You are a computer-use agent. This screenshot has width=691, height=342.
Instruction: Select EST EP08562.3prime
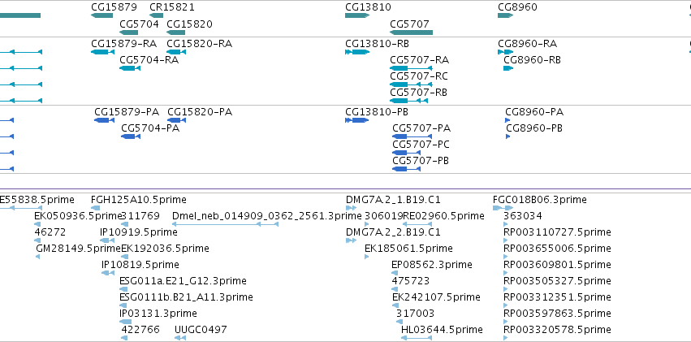(x=395, y=273)
